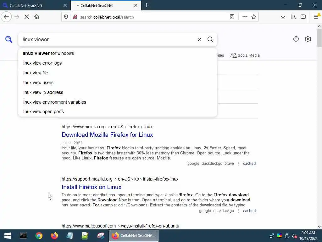Expand more options for Download Firefox result
This screenshot has height=242, width=322.
pos(239,164)
